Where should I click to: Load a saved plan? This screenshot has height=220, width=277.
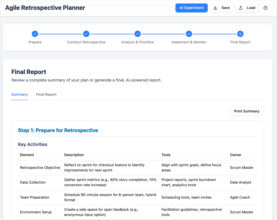(x=247, y=8)
